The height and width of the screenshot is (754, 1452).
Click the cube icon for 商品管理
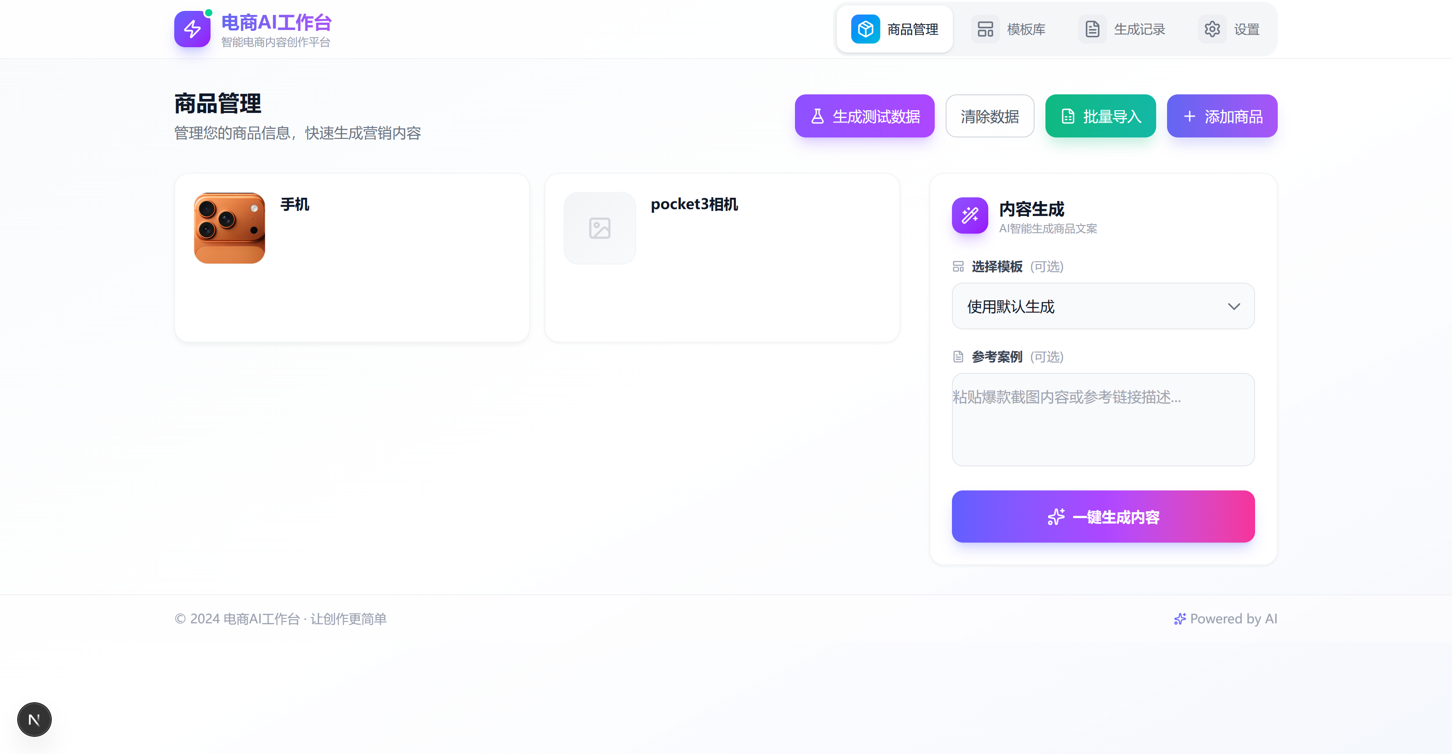865,29
